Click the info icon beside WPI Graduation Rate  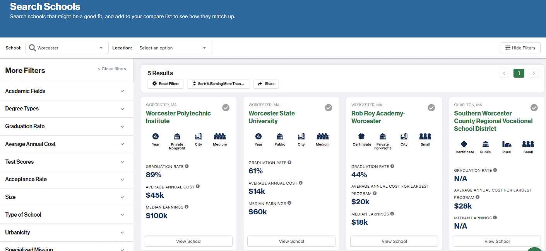click(x=187, y=166)
